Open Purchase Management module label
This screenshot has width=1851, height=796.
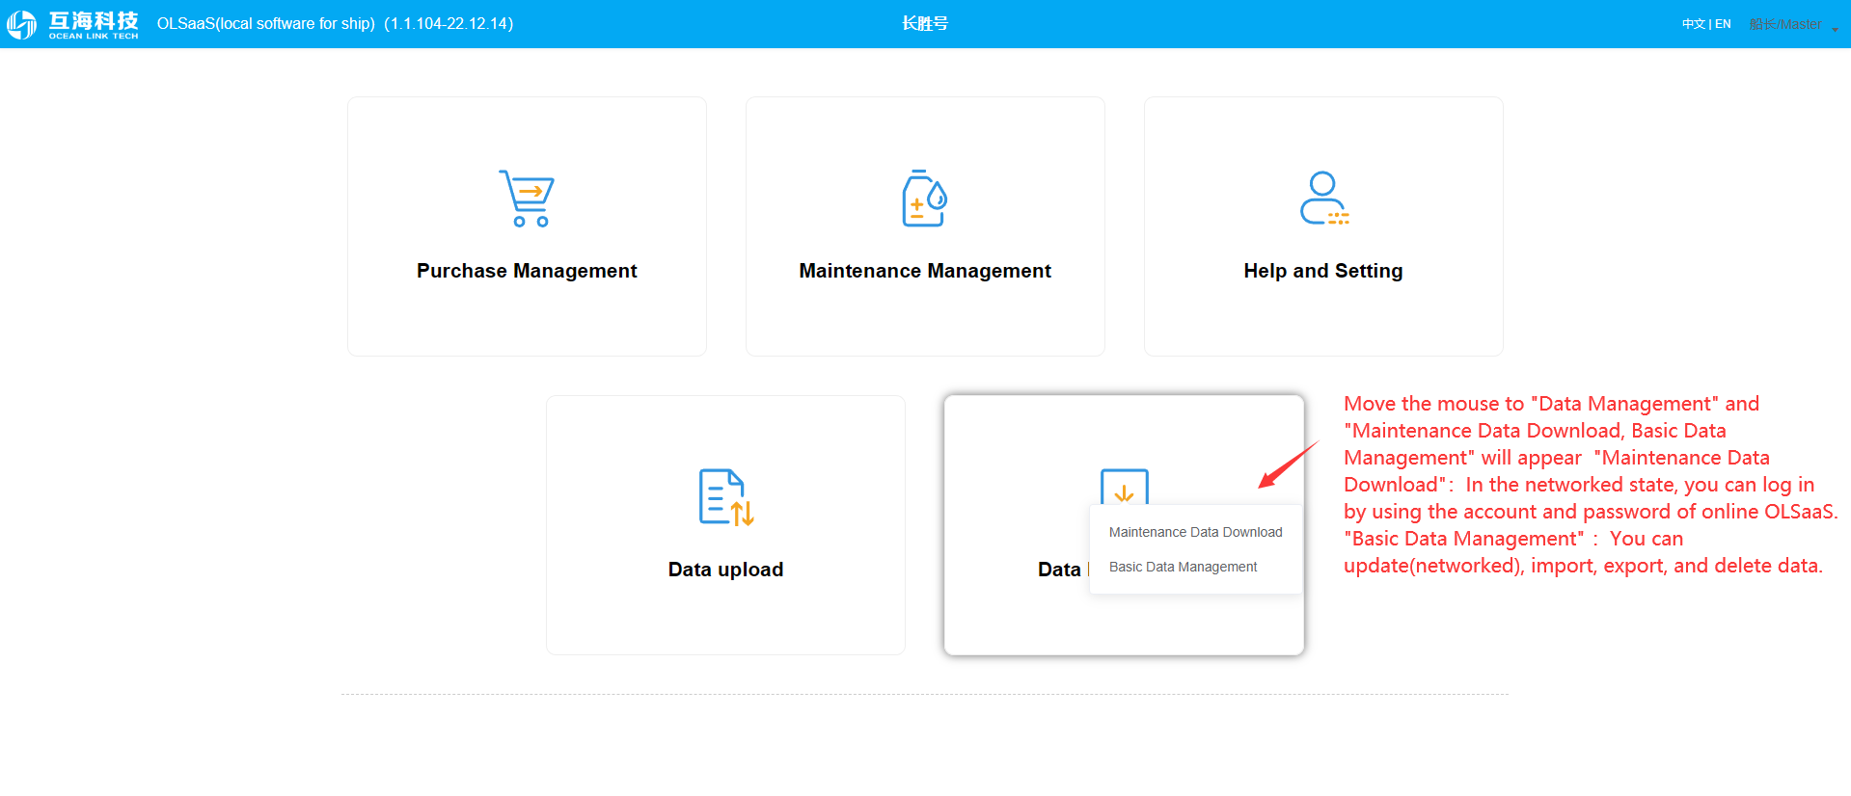[527, 271]
